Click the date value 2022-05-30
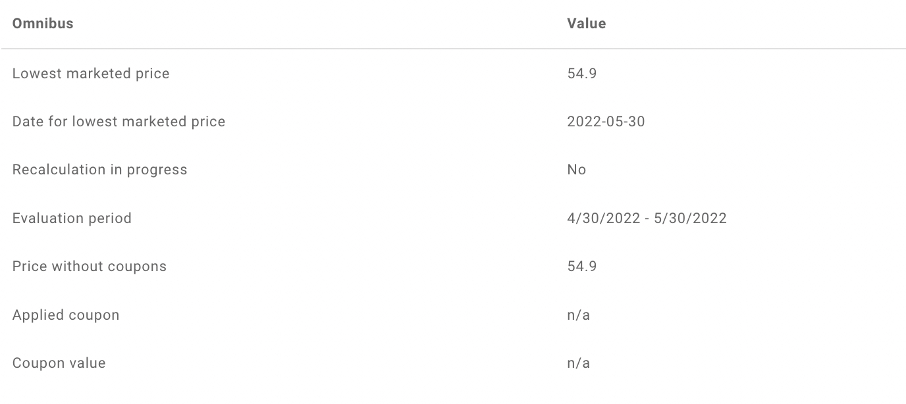The image size is (906, 404). coord(606,122)
